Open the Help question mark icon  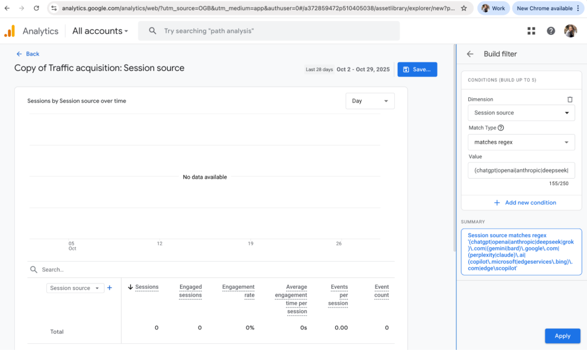tap(551, 31)
